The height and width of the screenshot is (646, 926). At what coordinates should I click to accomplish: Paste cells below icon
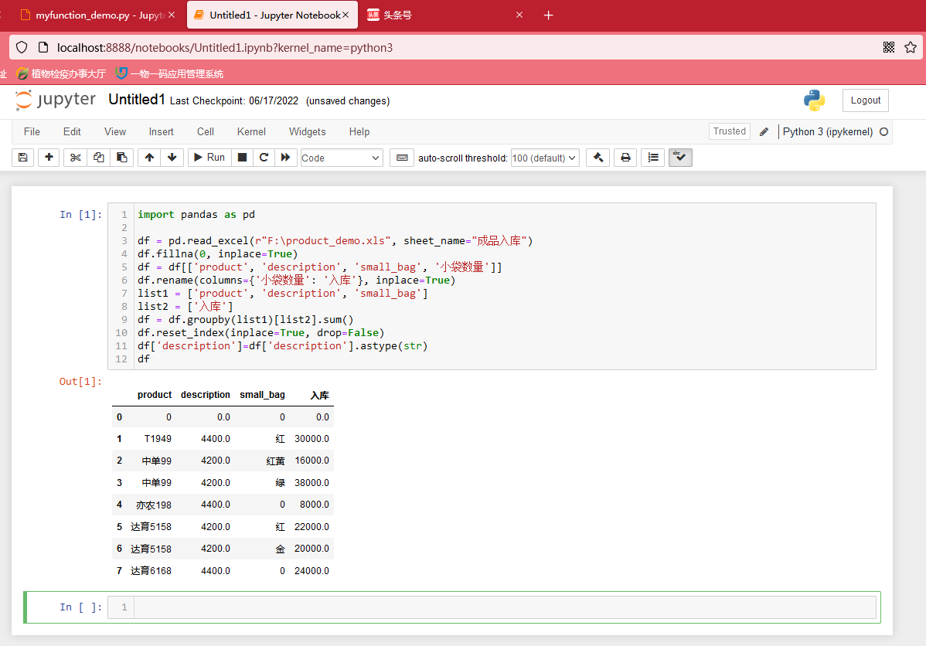point(121,158)
